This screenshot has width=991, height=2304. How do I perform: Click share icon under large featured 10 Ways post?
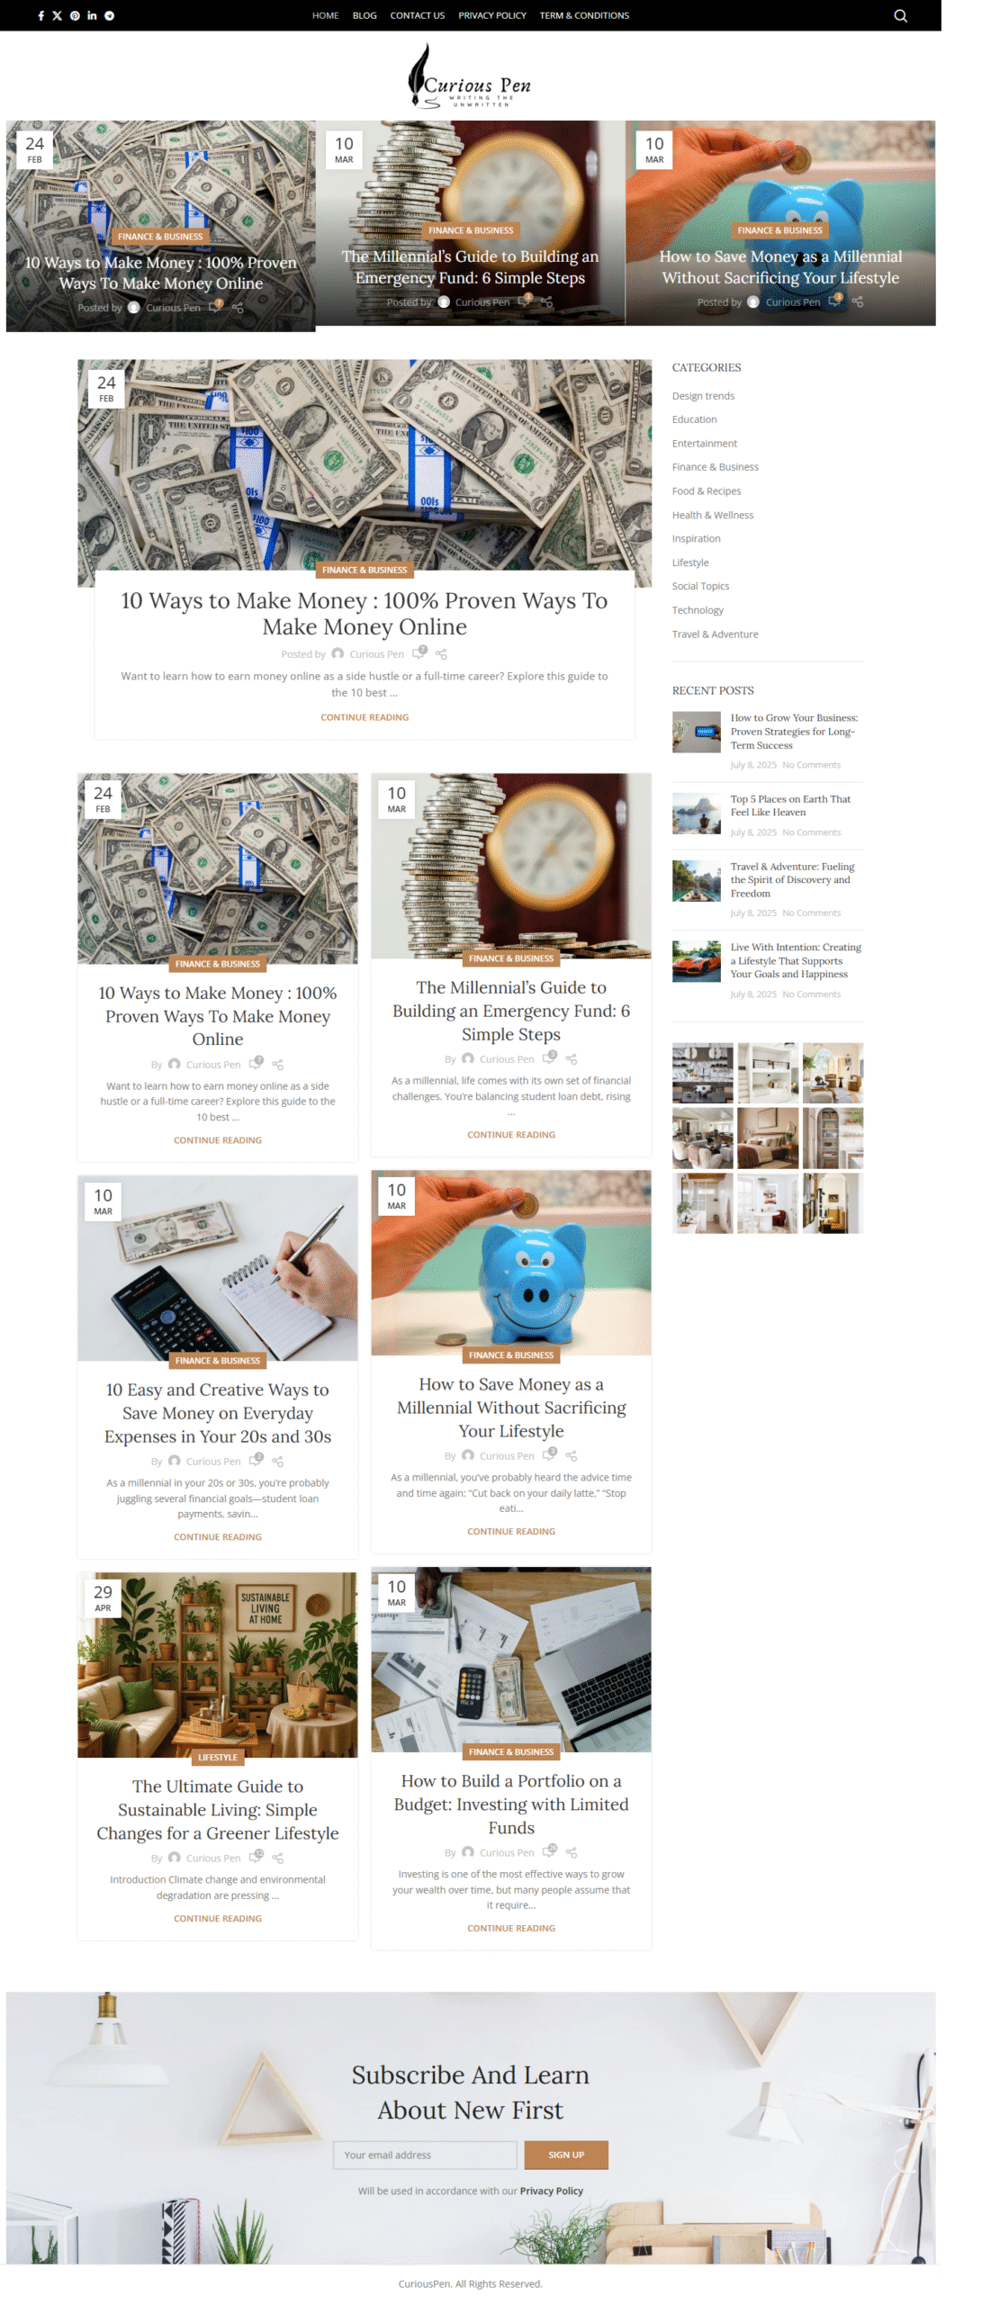click(x=441, y=653)
